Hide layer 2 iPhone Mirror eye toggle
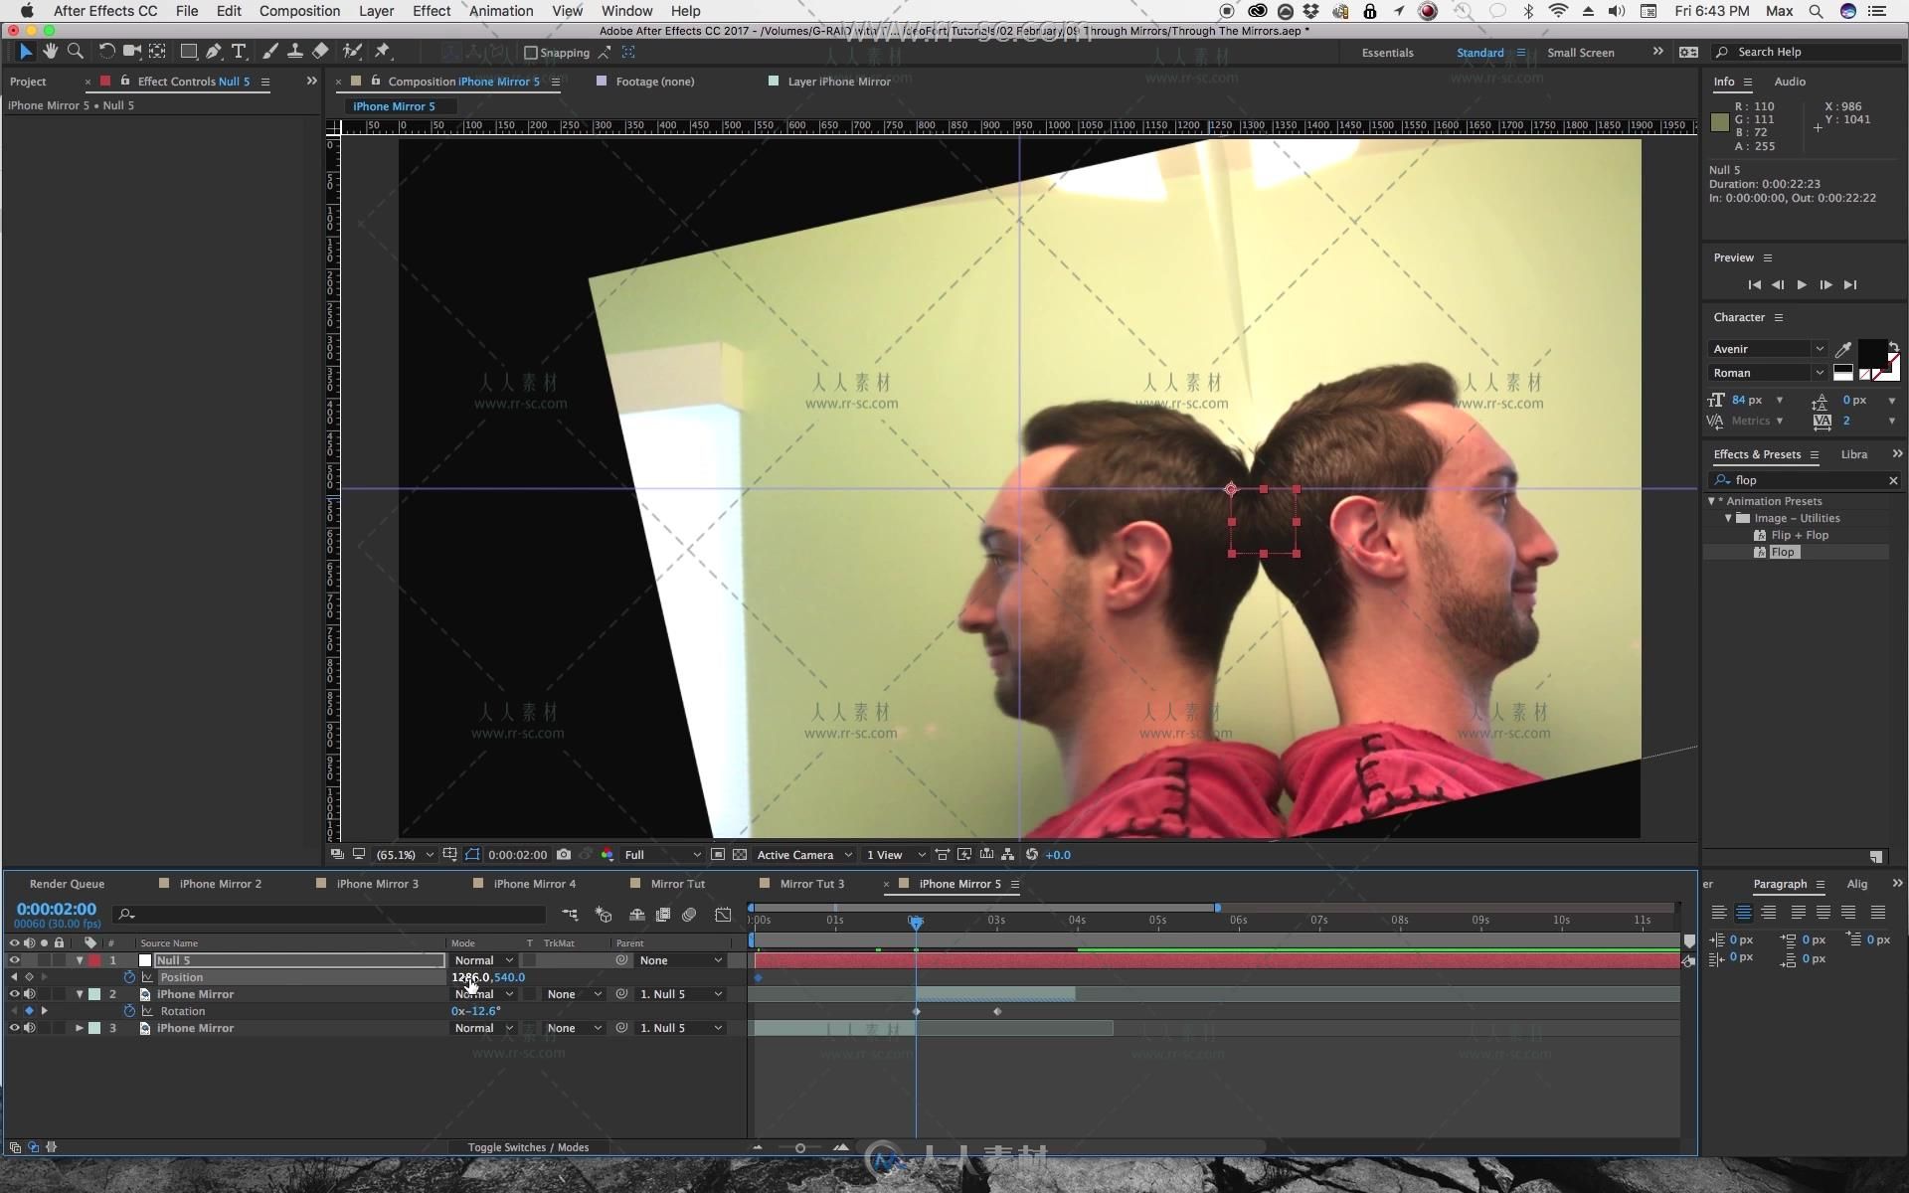 (14, 994)
